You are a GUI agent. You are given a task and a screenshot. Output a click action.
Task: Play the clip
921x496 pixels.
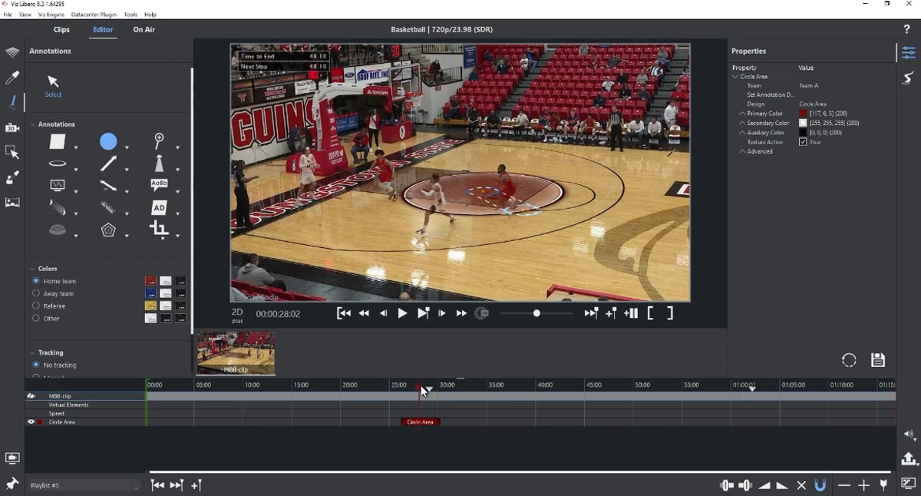(x=402, y=313)
